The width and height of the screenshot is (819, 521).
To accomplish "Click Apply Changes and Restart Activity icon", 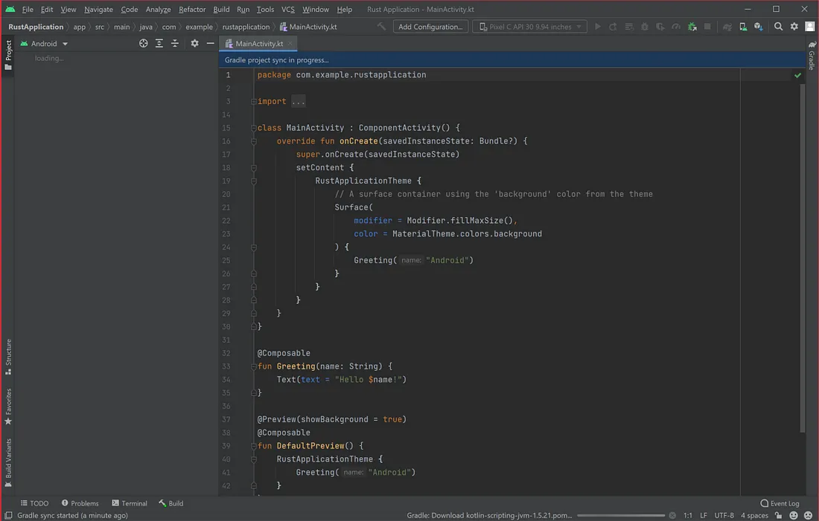I will pos(614,27).
